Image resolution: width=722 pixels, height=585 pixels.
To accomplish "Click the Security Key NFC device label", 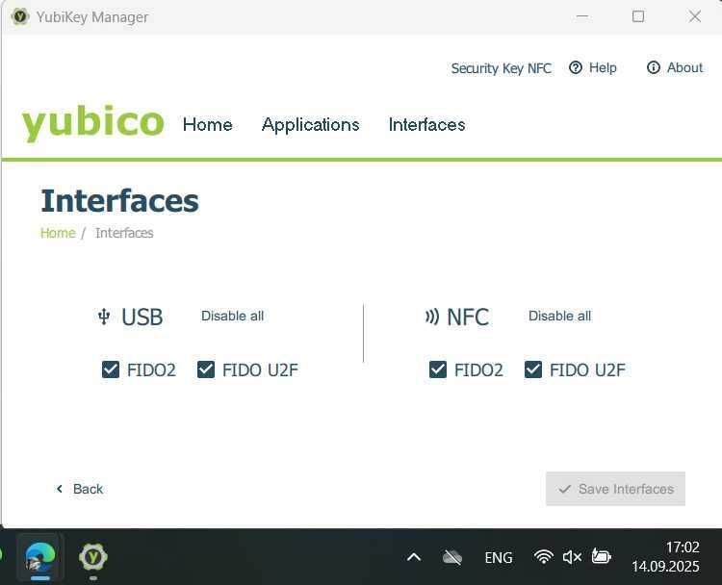I will click(x=501, y=68).
